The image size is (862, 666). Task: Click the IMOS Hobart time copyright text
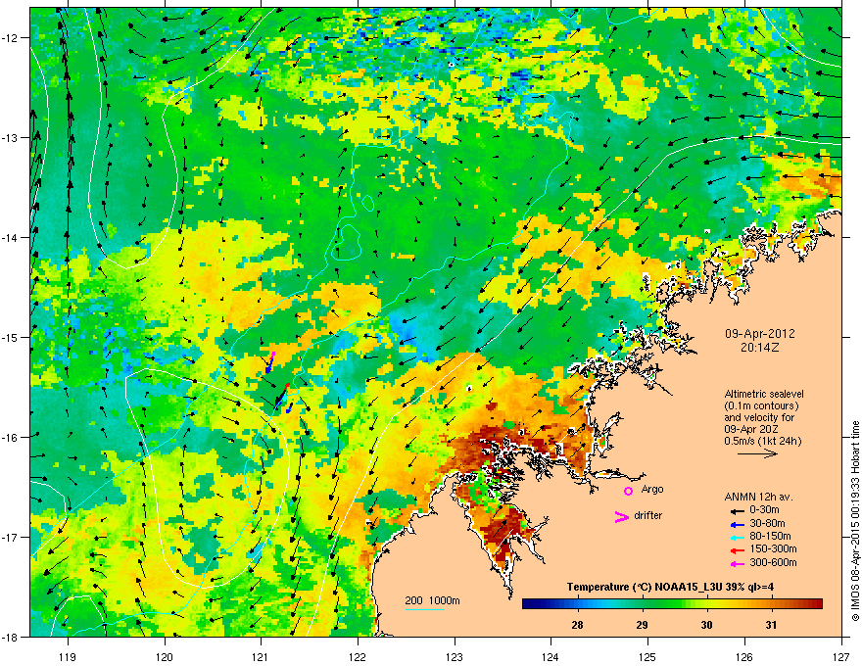(855, 521)
